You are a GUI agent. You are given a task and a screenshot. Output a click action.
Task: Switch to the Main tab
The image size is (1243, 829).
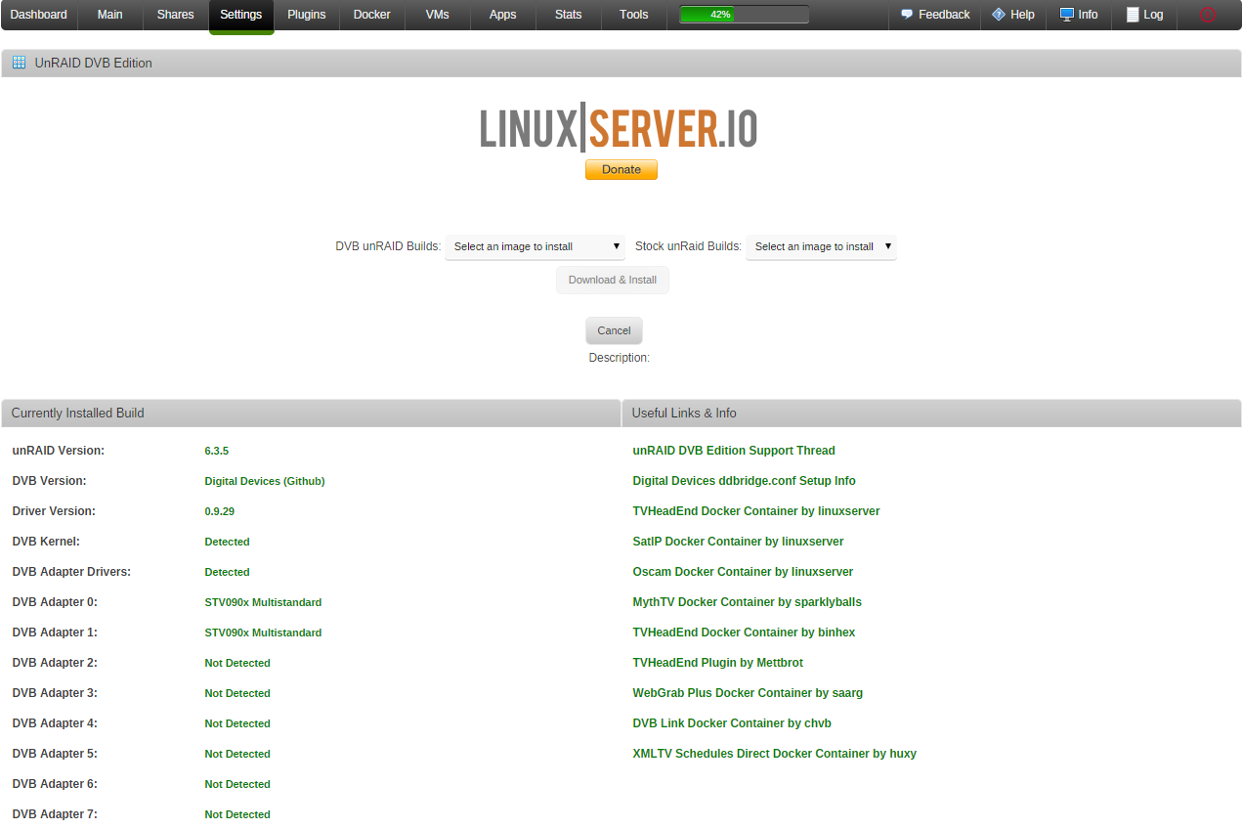pos(110,15)
